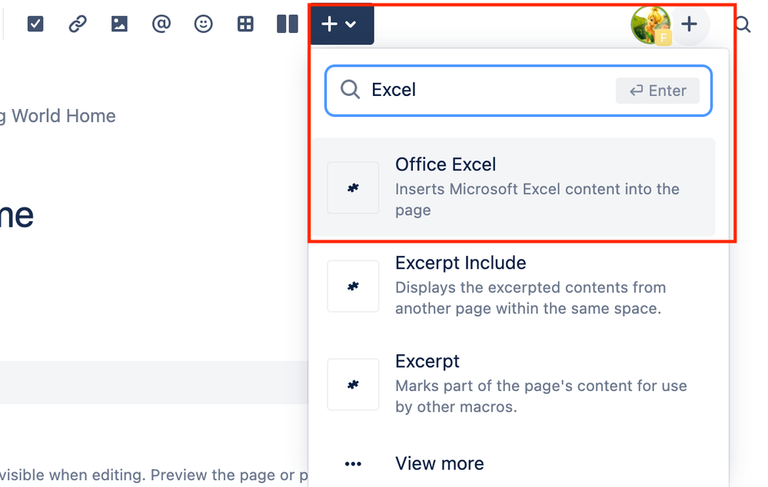Click 'Displays the excerpted contents' description text
Screen dimensions: 768x487
530,297
